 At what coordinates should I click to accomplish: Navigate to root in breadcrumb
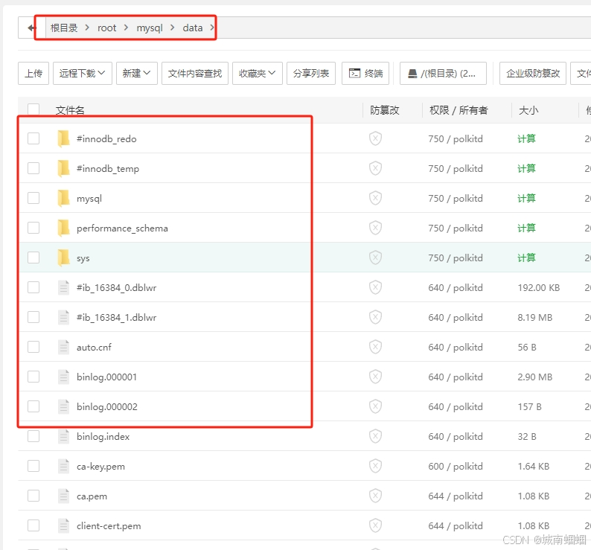(106, 28)
